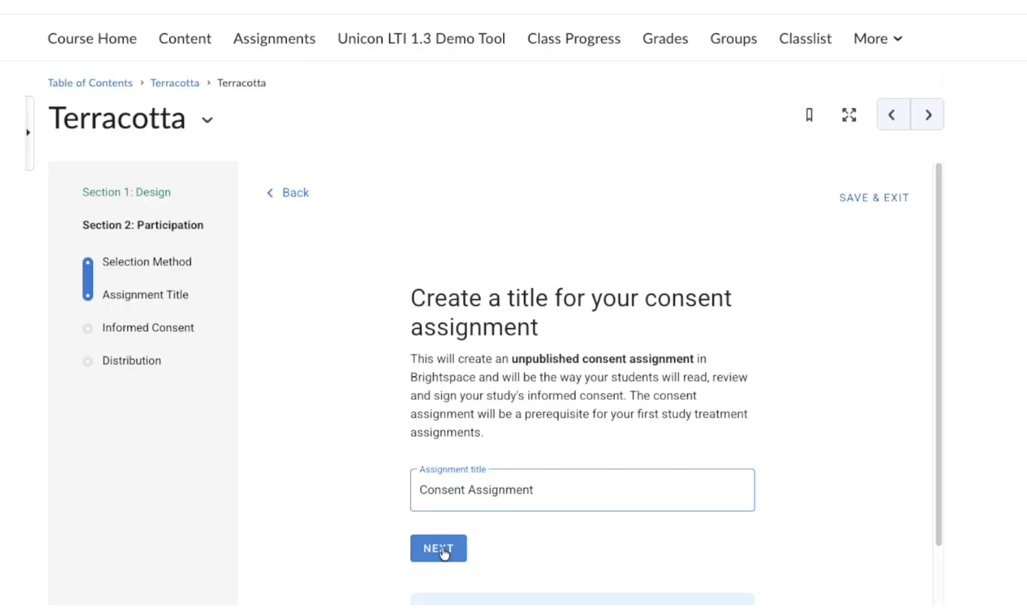Select Section 1: Design step
Screen dimensions: 1027x616
click(127, 192)
